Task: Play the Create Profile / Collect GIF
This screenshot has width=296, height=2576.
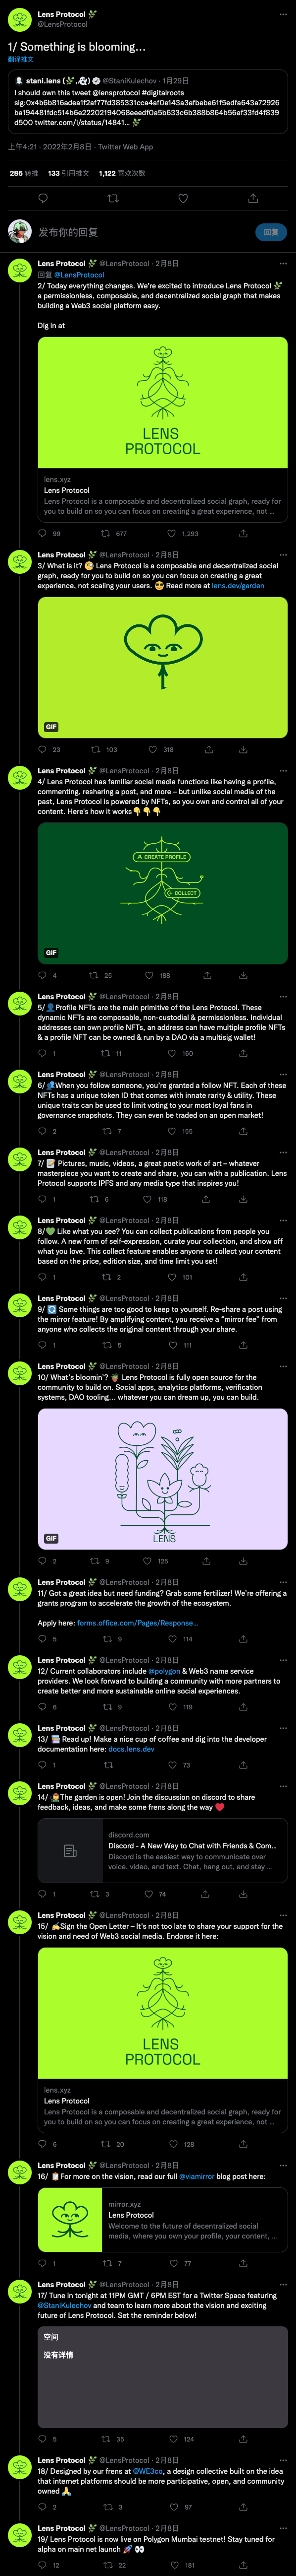Action: (x=162, y=893)
